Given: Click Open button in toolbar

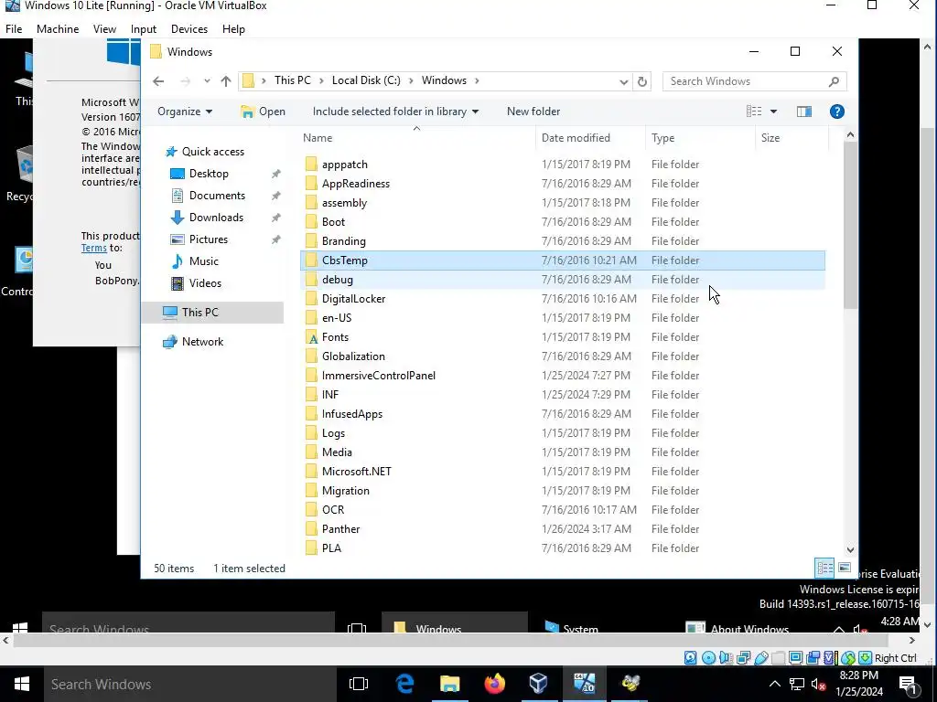Looking at the screenshot, I should 263,112.
